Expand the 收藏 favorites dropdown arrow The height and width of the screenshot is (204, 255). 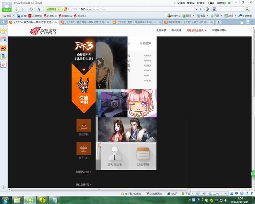(x=13, y=16)
